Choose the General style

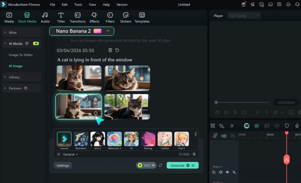(x=64, y=140)
